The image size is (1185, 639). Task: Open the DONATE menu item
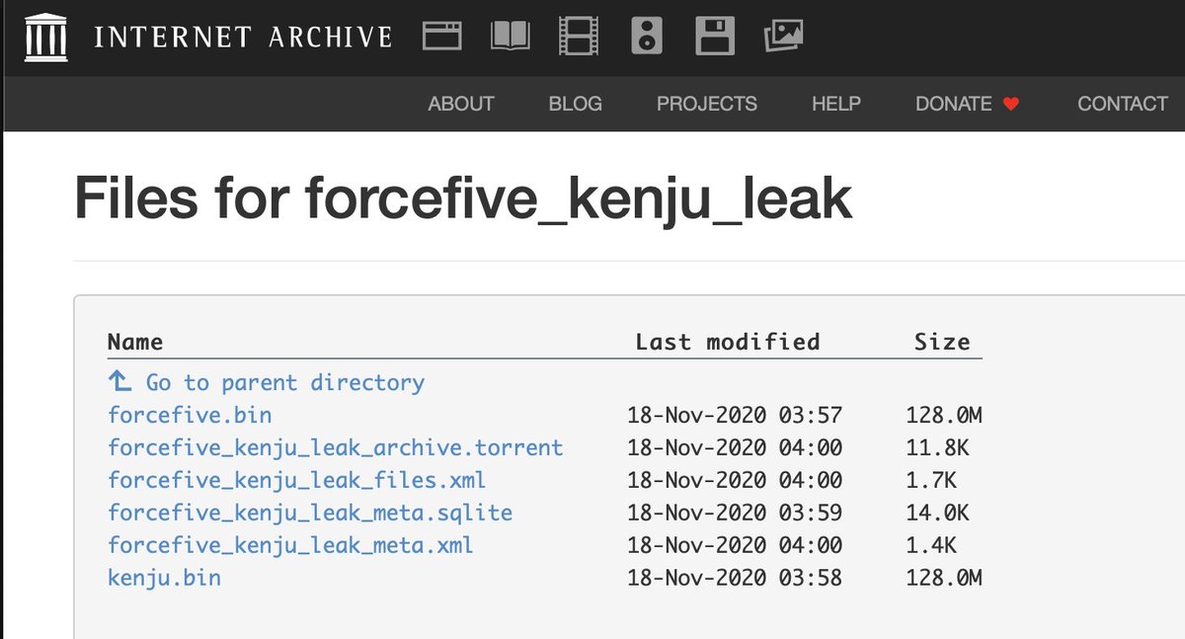pos(954,104)
